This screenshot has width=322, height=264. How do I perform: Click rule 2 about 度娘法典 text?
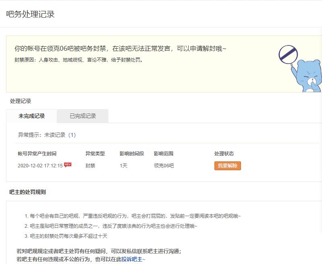tap(111, 226)
